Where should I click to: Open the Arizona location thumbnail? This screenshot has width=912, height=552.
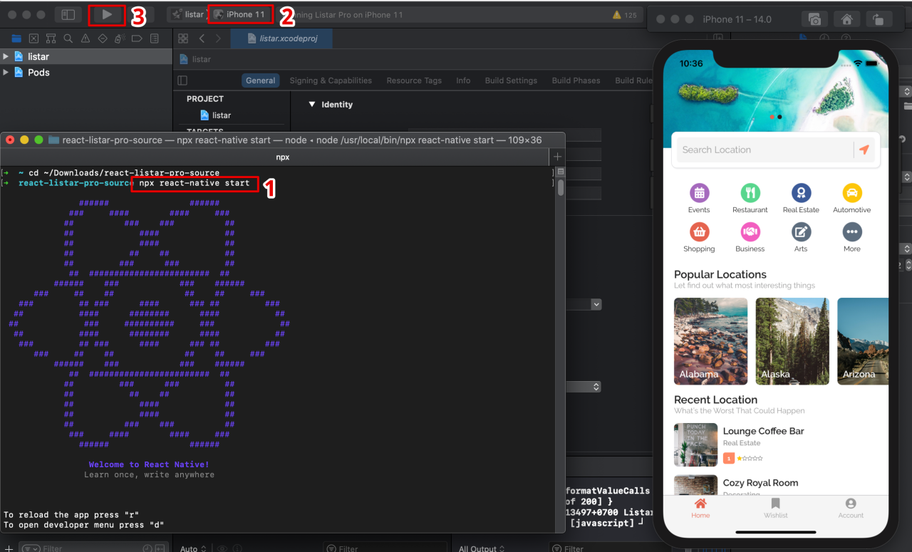coord(862,341)
